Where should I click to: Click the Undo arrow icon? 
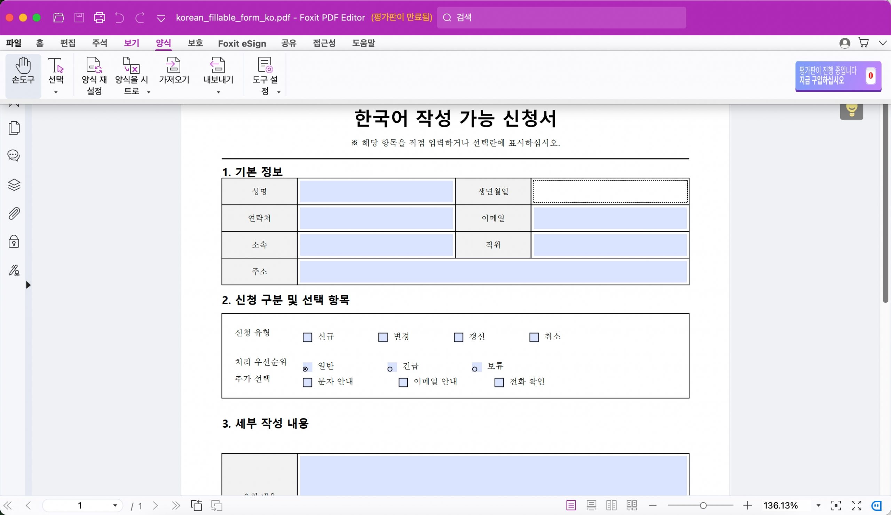click(119, 17)
